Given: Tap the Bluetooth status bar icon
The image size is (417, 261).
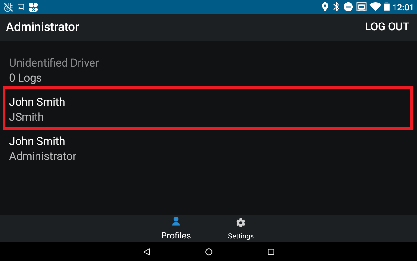Looking at the screenshot, I should pyautogui.click(x=336, y=7).
